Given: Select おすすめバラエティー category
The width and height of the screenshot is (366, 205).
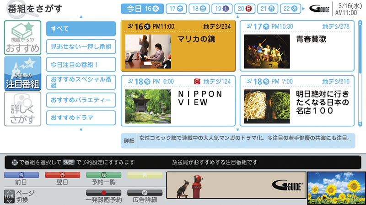Looking at the screenshot, I should (x=81, y=100).
